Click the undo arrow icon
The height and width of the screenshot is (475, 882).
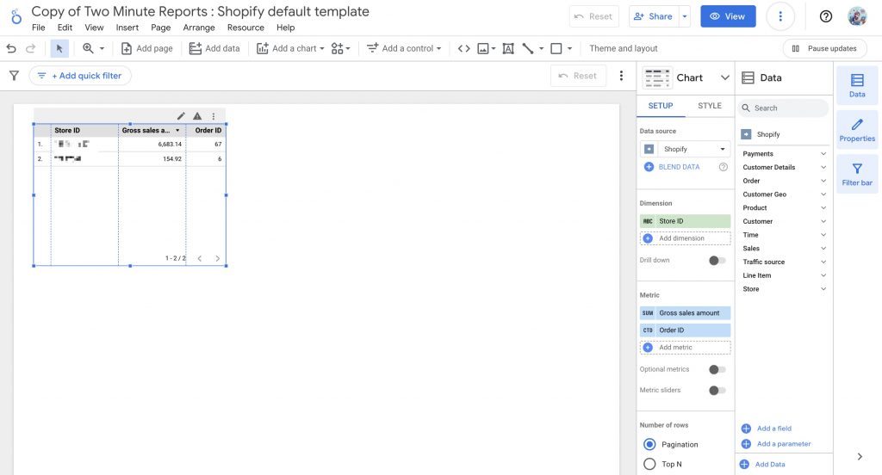(9, 49)
